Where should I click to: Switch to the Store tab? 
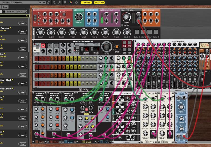5,7
